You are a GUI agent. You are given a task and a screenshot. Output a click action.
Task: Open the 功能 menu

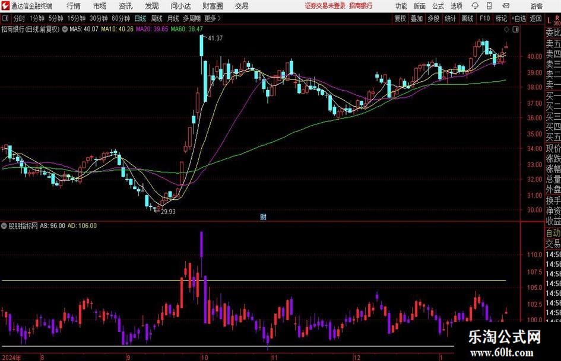click(401, 6)
